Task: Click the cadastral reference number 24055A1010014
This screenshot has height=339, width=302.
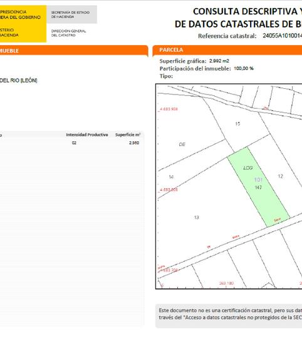Action: [x=283, y=36]
